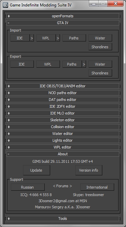This screenshot has height=227, width=126.
Task: Open the DAT paths editor section
Action: pyautogui.click(x=63, y=100)
